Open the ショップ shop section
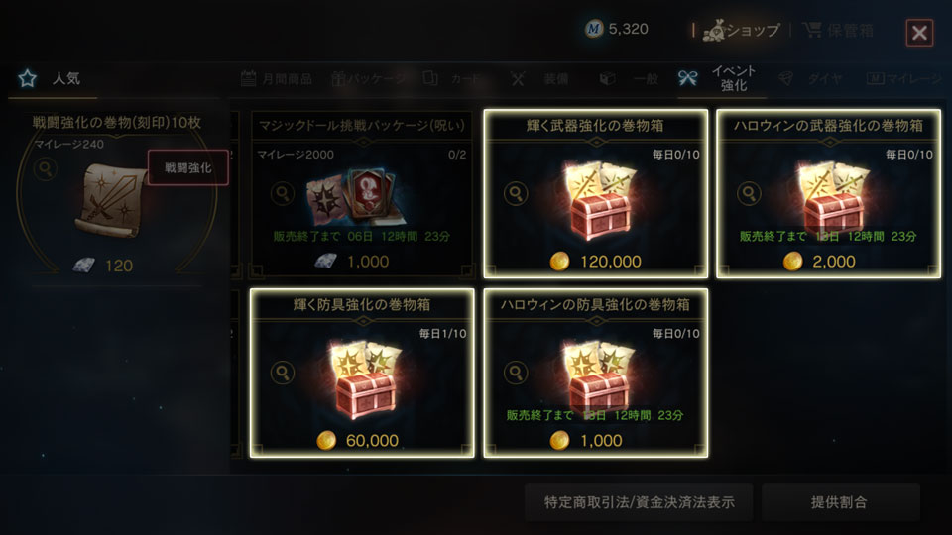 tap(741, 30)
